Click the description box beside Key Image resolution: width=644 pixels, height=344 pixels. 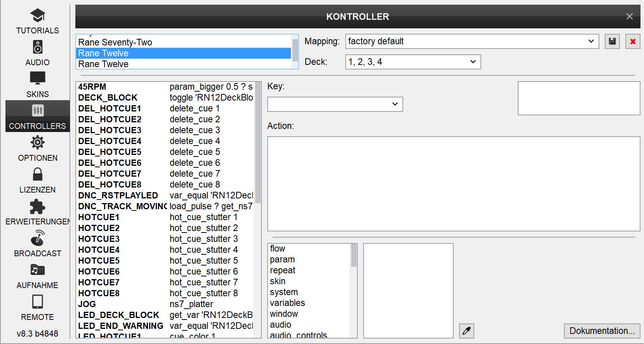click(579, 98)
